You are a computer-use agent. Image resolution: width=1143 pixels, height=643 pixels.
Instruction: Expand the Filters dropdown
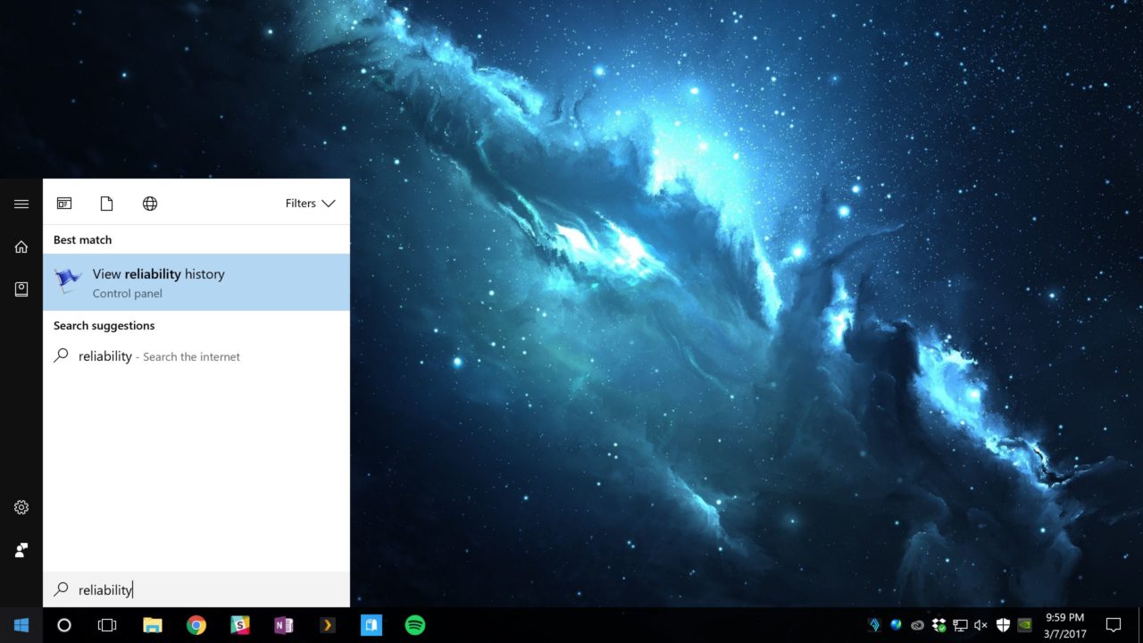pos(310,204)
